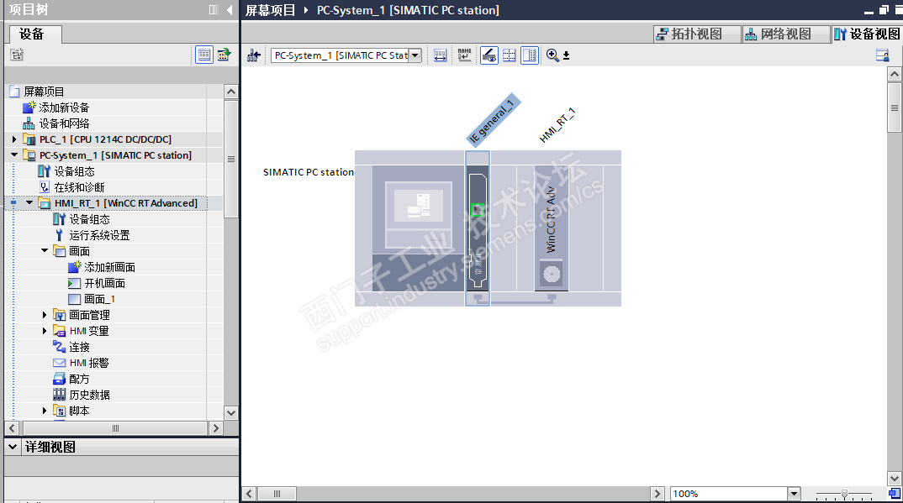
Task: Open the zoom options small arrow
Action: [566, 55]
